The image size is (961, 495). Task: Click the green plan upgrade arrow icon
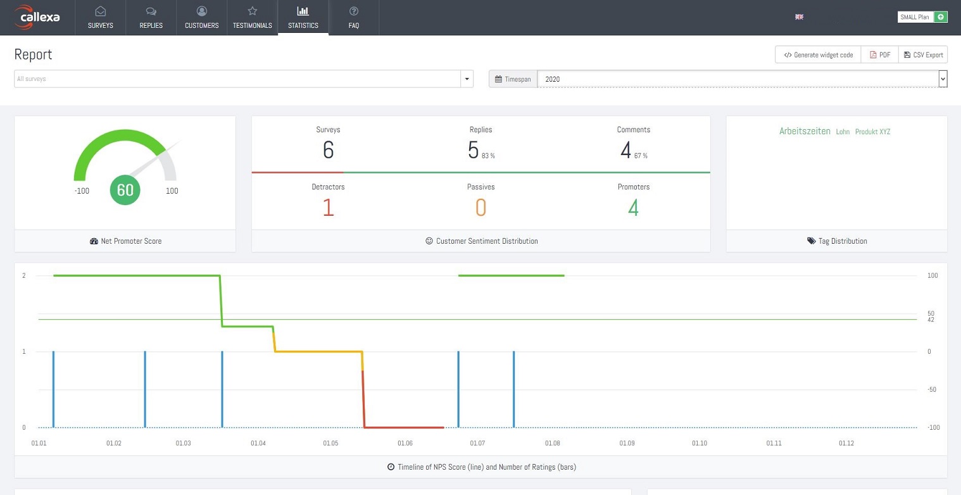(941, 17)
